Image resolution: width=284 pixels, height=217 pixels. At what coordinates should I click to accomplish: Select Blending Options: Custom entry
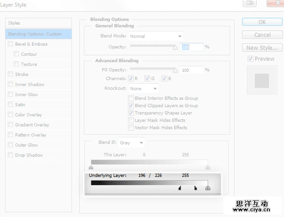[x=39, y=34]
